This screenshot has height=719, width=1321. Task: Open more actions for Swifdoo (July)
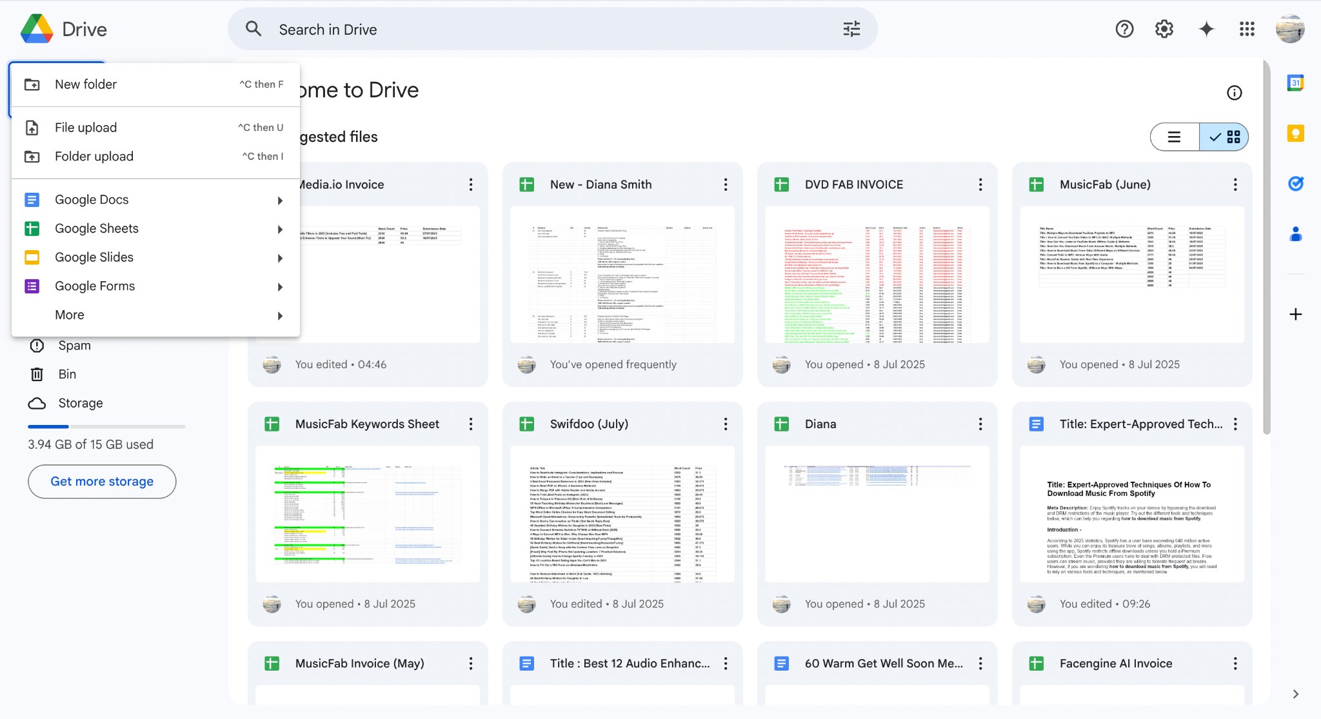coord(726,424)
